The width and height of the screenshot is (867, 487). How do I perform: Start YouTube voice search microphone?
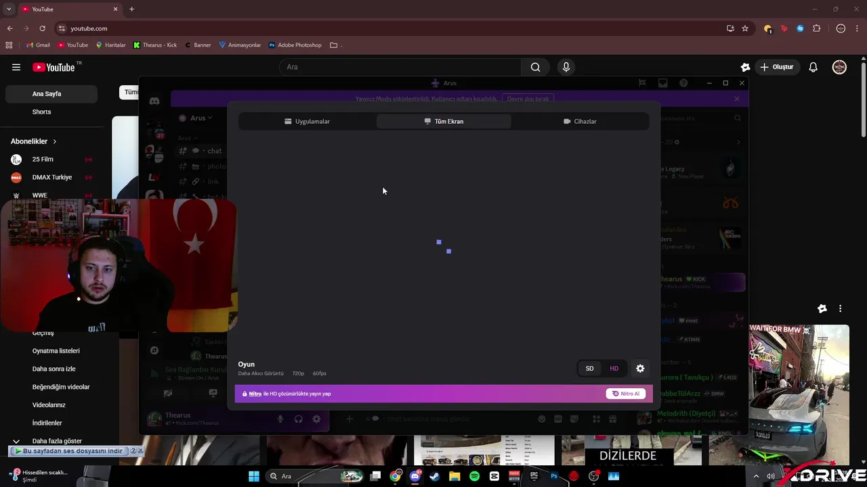point(566,67)
